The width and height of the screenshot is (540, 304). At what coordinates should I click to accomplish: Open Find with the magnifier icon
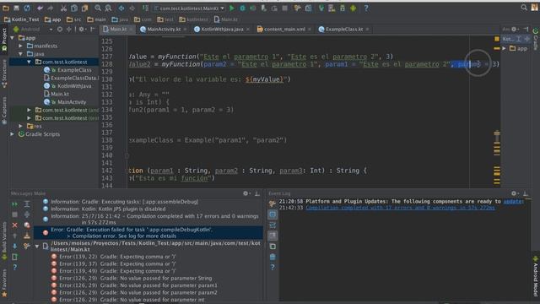coord(98,8)
